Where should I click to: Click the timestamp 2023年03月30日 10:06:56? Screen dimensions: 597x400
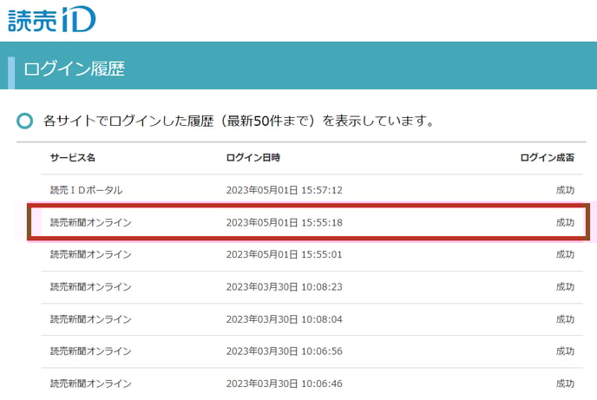pos(285,351)
